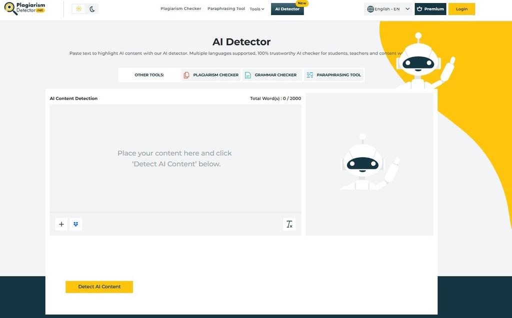Click the "OTHER TOOLS:" label
The height and width of the screenshot is (318, 512).
[149, 75]
